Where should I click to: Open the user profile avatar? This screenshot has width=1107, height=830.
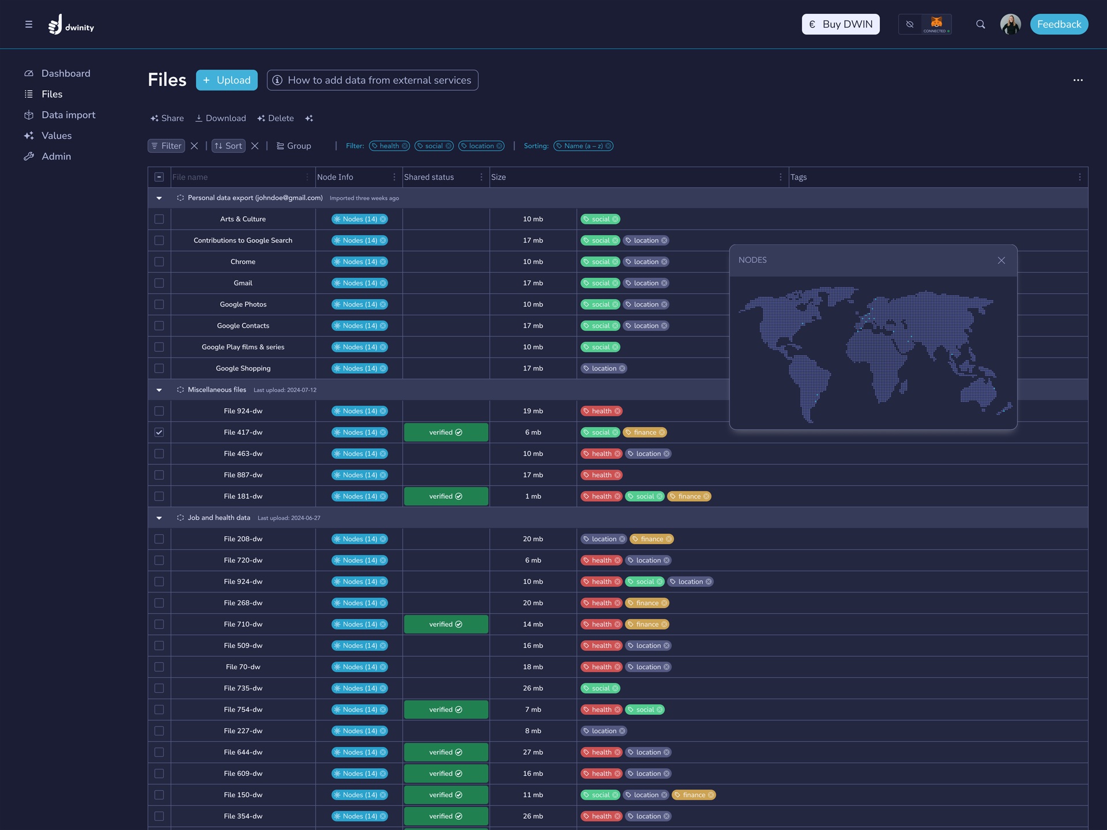1010,24
